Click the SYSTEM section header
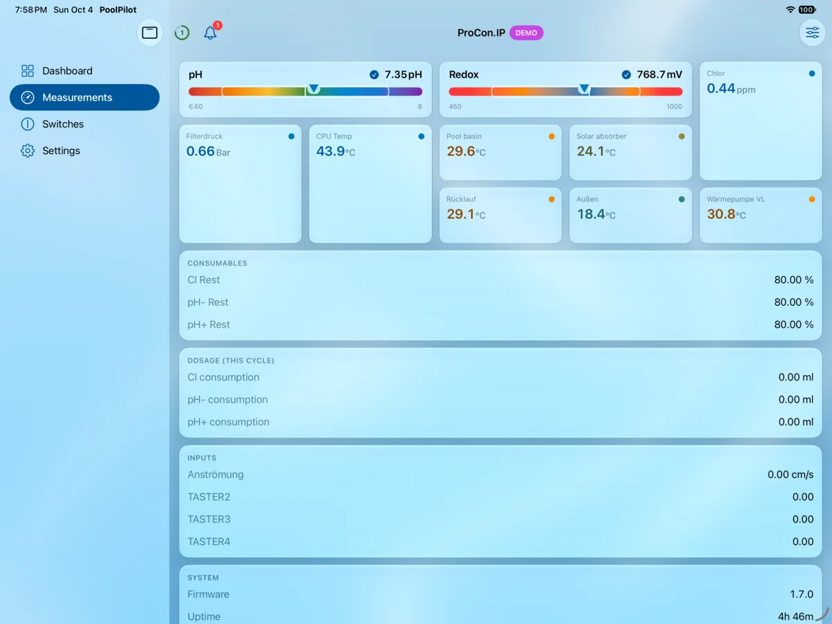 tap(203, 578)
